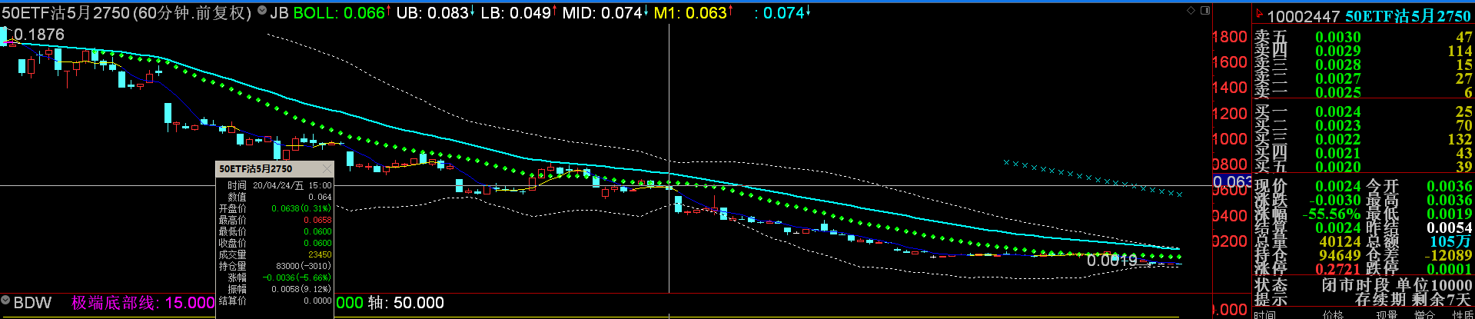Viewport: 1475px width, 319px height.
Task: Click the 跌停 limit-down value 0.0001
Action: [1450, 269]
